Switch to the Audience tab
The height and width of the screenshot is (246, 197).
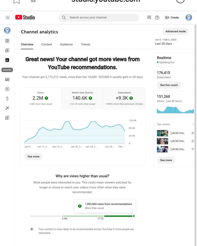coord(66,44)
